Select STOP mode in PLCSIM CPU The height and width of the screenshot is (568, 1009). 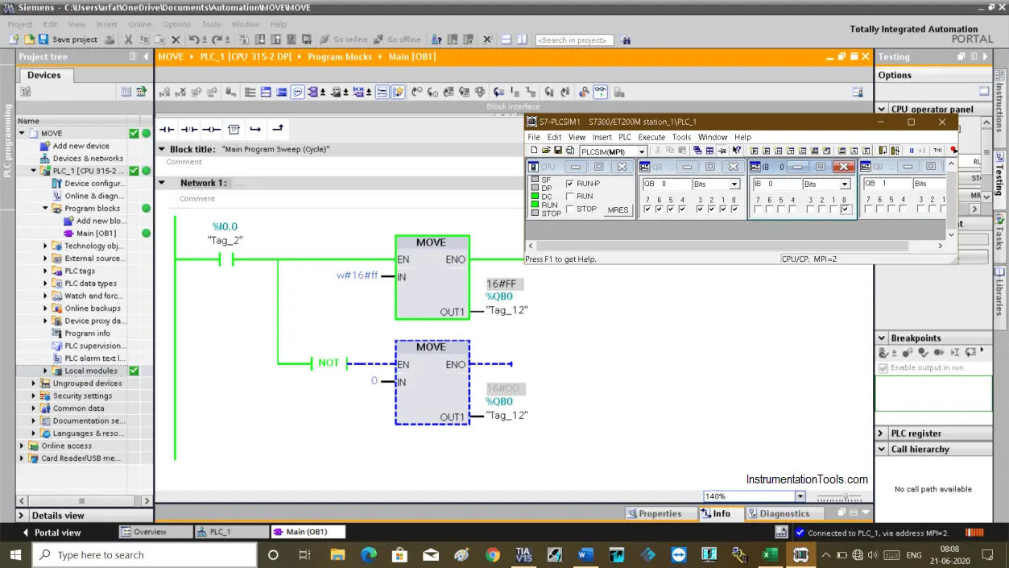coord(570,209)
